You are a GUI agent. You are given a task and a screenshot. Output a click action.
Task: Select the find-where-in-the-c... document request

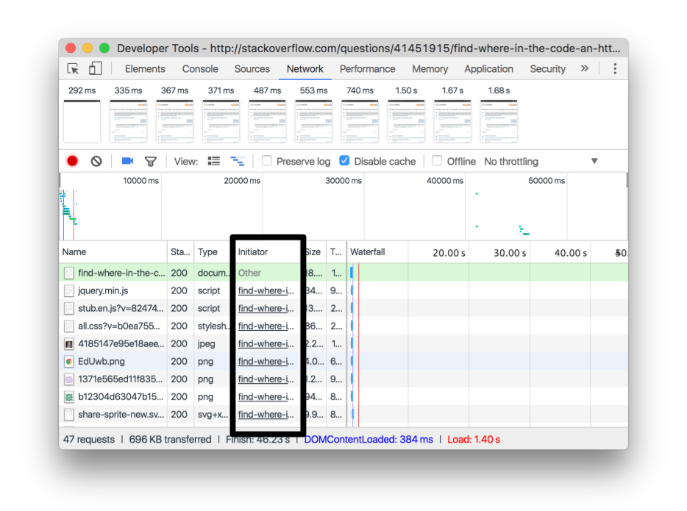(x=343, y=273)
